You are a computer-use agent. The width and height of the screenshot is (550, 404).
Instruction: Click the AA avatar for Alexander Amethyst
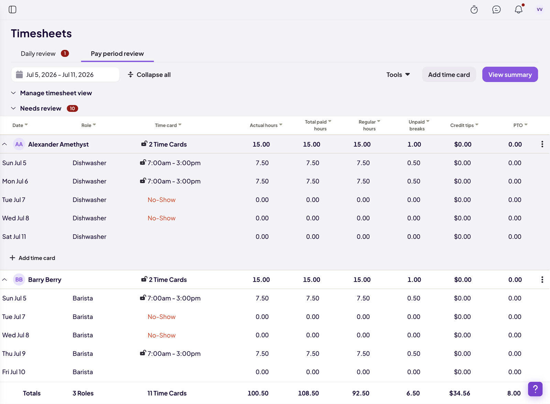(x=19, y=144)
